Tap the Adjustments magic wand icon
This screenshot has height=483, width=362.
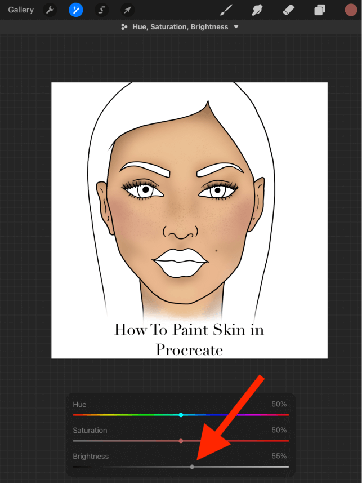point(75,10)
